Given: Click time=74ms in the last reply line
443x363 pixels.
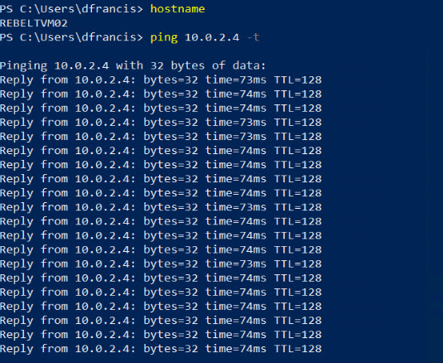Looking at the screenshot, I should coord(236,349).
